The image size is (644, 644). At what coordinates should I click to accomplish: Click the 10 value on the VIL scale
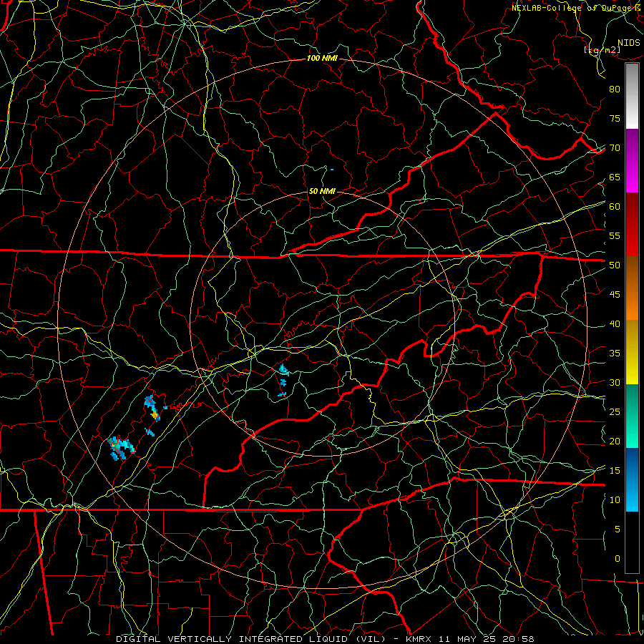(x=615, y=500)
